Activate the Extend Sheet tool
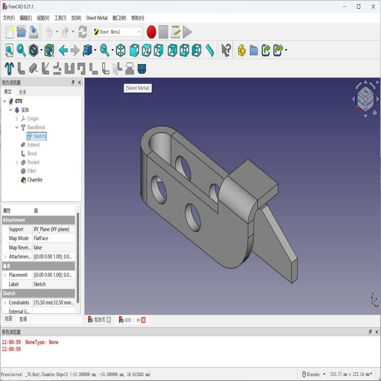This screenshot has width=381, height=381. (34, 69)
